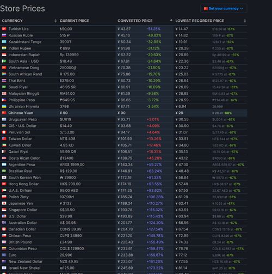Click the Current Price column header
This screenshot has height=274, width=272.
(75, 21)
